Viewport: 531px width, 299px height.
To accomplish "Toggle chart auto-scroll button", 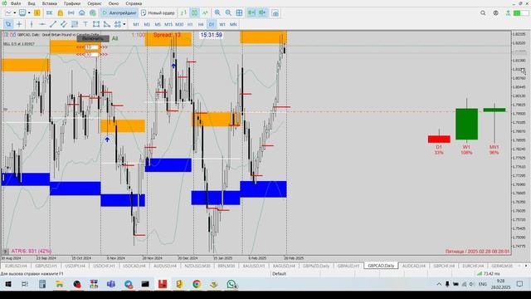I will click(x=251, y=13).
